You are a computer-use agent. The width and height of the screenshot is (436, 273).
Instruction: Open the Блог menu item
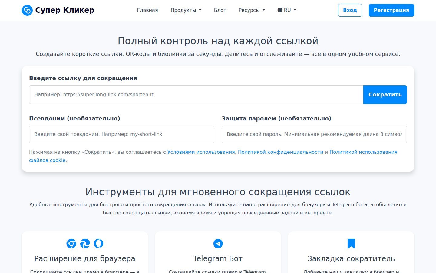tap(220, 10)
